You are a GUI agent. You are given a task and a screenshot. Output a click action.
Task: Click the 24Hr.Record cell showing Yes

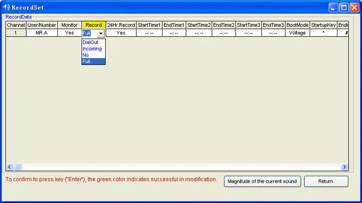pyautogui.click(x=121, y=33)
